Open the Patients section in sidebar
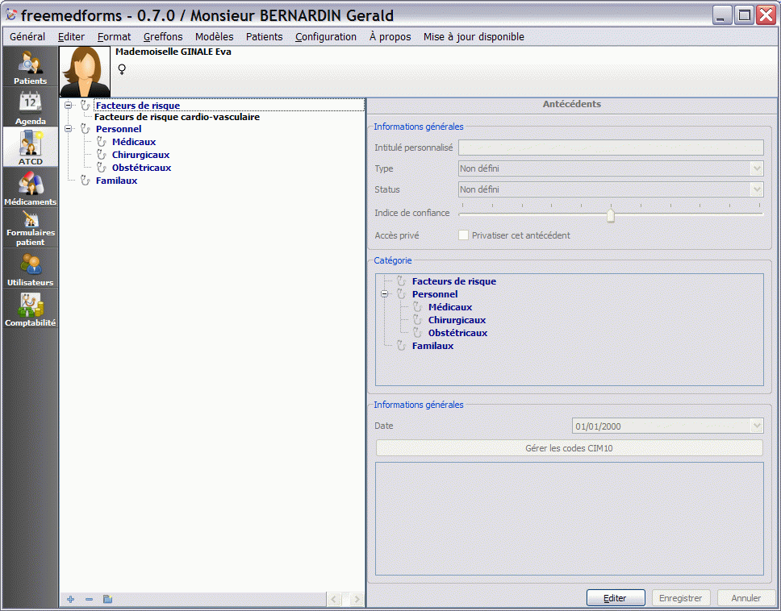Image resolution: width=781 pixels, height=611 pixels. [31, 67]
